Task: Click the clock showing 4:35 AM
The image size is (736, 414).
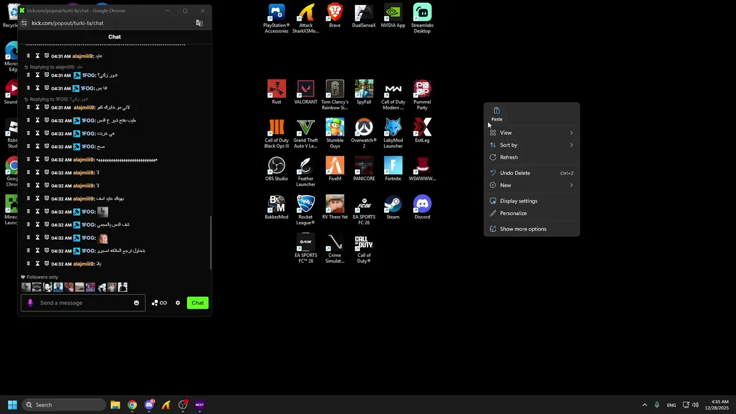Action: pos(716,405)
